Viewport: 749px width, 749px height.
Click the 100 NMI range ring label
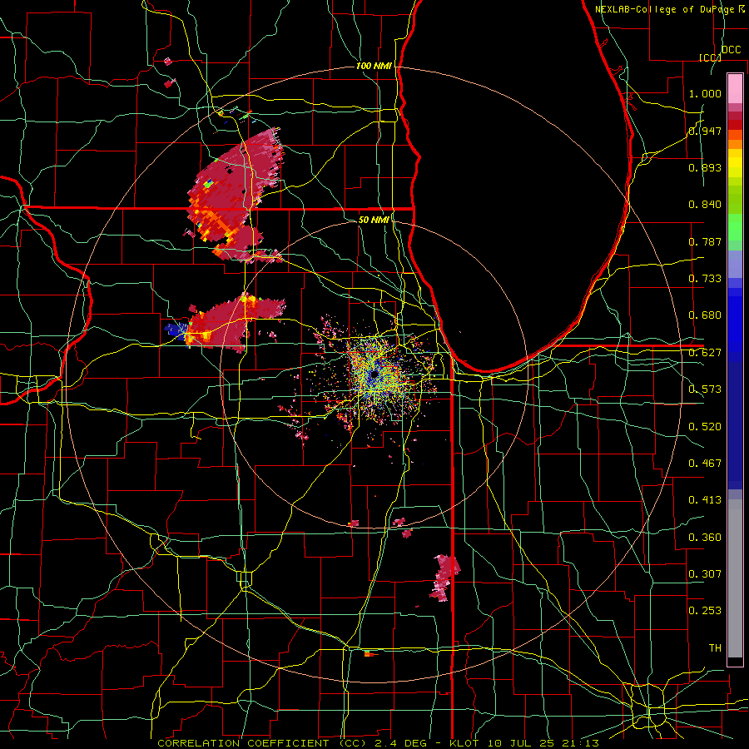(x=374, y=66)
